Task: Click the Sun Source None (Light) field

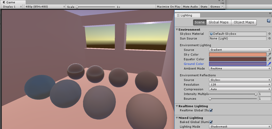Action: pyautogui.click(x=238, y=38)
